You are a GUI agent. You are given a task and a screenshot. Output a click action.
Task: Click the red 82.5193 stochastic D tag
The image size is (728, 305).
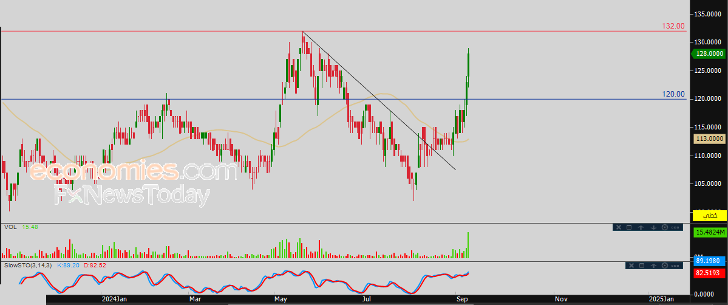coord(710,273)
